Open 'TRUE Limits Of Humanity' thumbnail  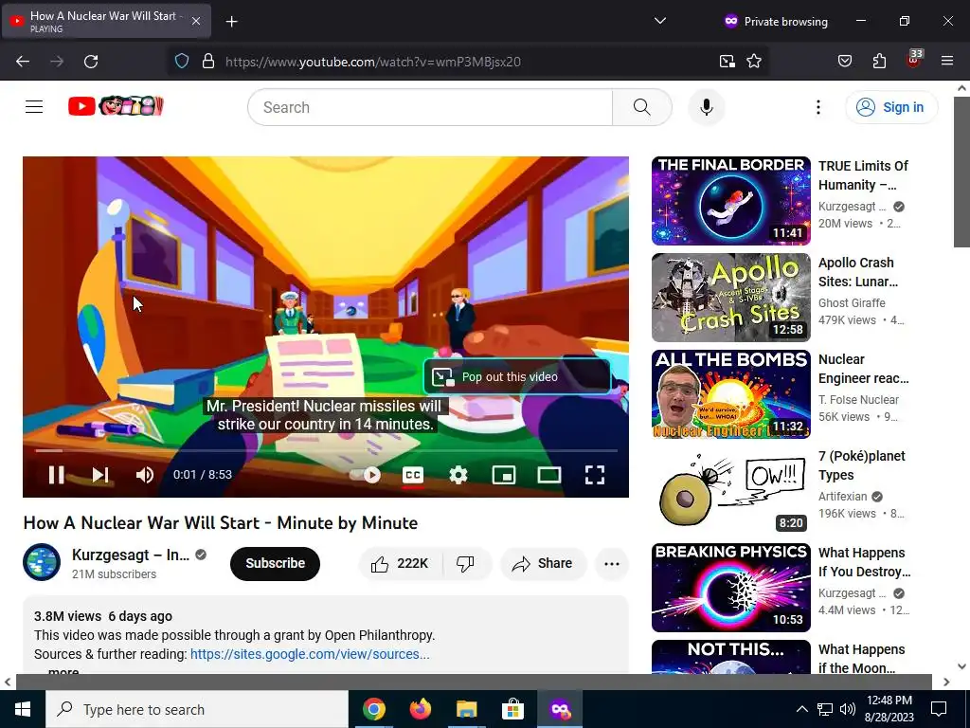tap(730, 201)
